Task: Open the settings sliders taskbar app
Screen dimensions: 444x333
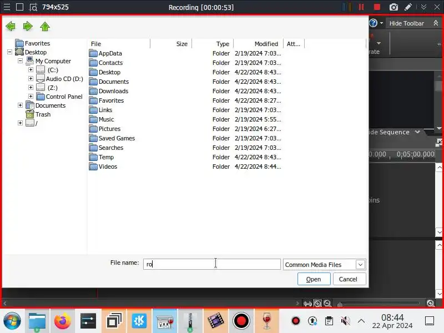Action: (x=88, y=321)
